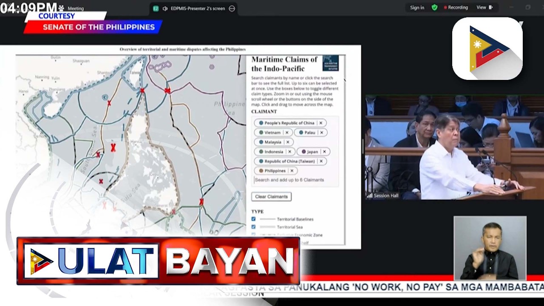Remove the People's Republic of China claimant tag
Viewport: 544px width, 306px height.
click(321, 123)
